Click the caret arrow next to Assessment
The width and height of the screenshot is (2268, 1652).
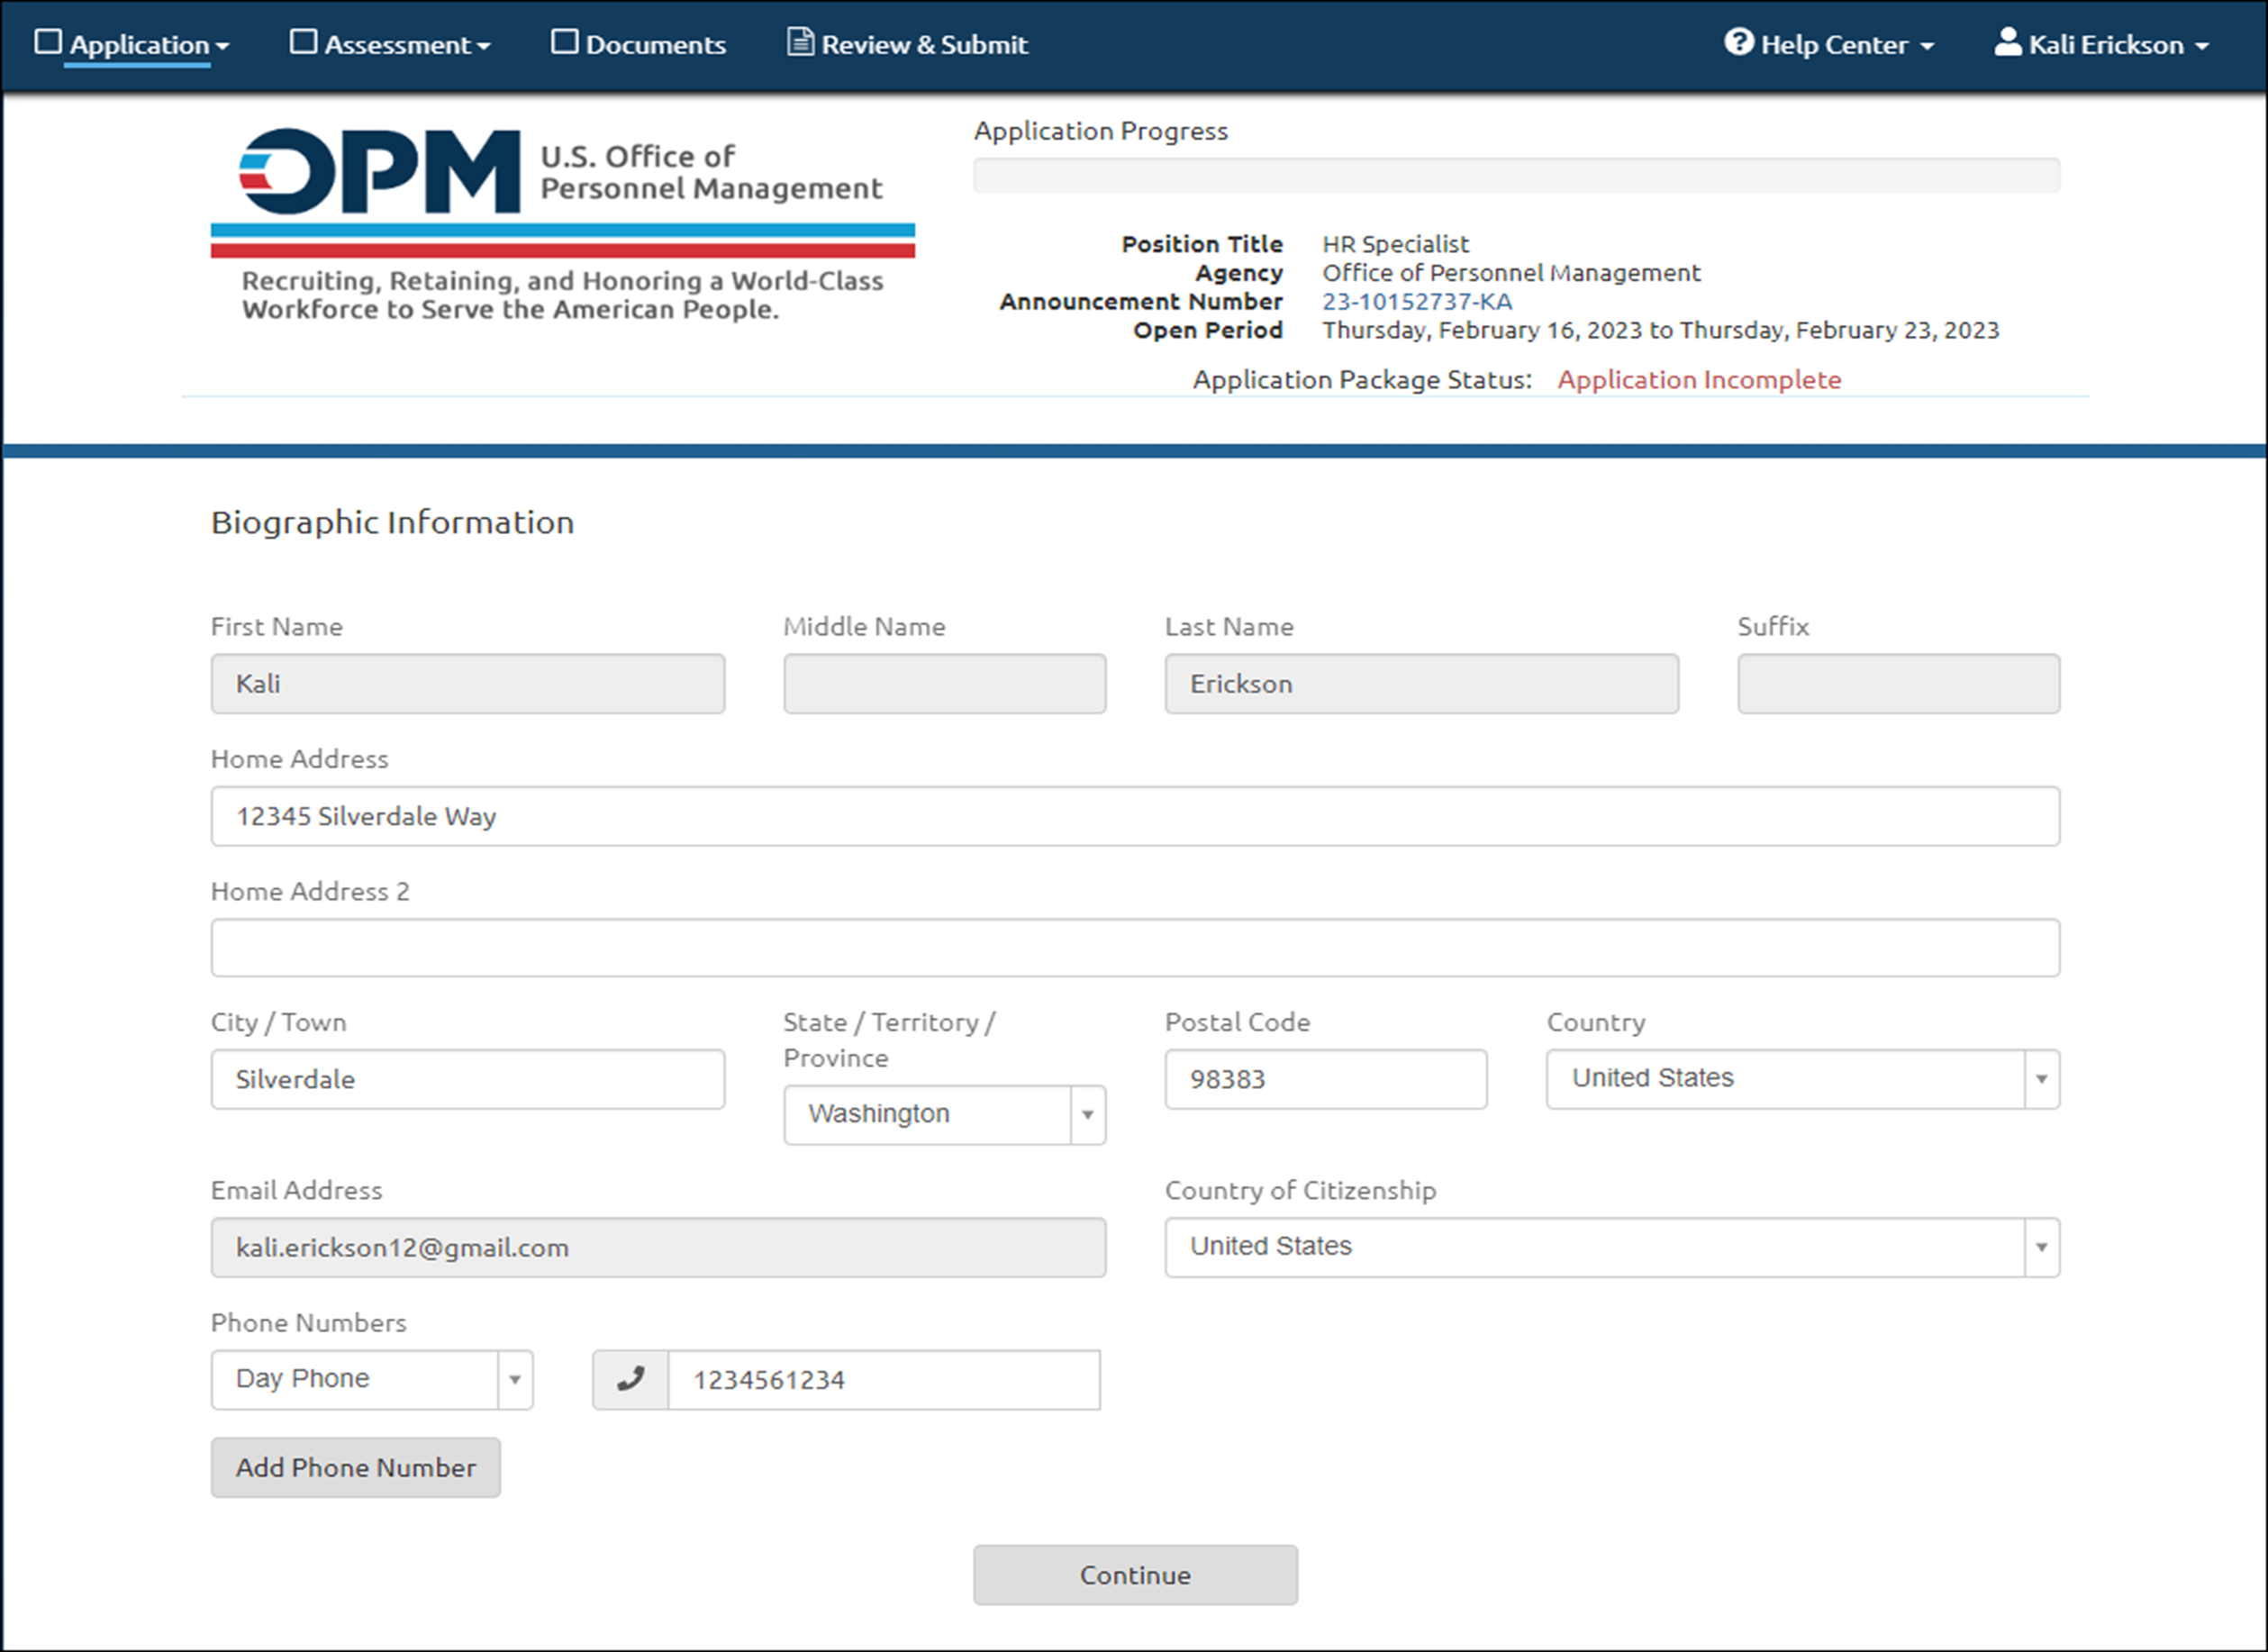click(x=484, y=47)
